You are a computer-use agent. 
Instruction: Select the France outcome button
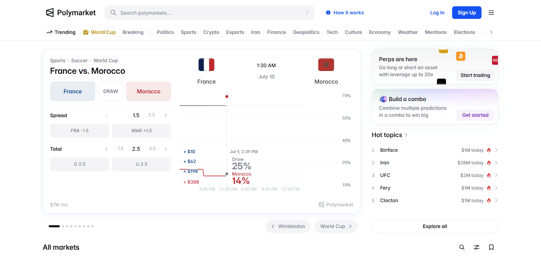72,91
